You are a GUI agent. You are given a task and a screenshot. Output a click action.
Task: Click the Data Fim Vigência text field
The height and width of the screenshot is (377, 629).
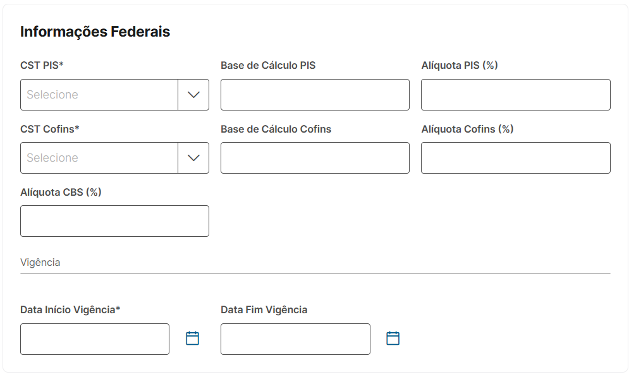pyautogui.click(x=295, y=339)
